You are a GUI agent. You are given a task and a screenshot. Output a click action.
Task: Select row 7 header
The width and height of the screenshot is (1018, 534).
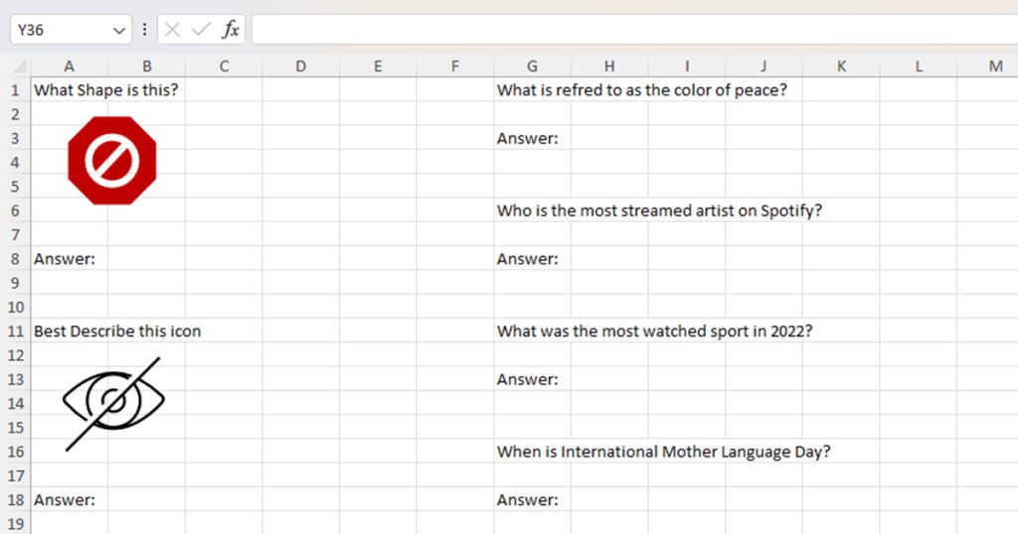(x=15, y=234)
